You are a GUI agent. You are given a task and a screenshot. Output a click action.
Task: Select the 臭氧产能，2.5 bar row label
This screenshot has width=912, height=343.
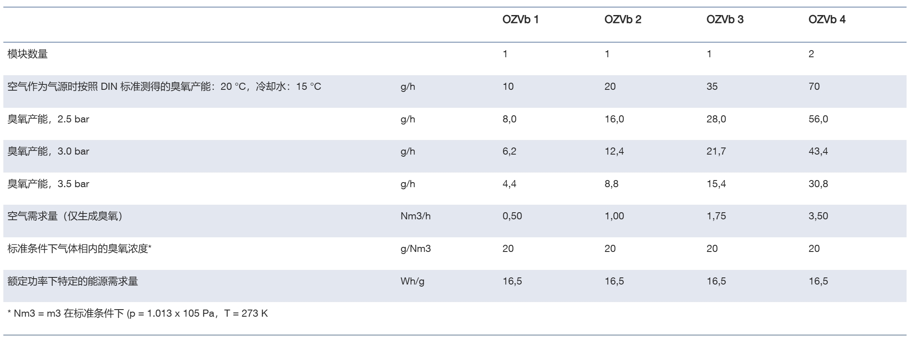point(49,119)
